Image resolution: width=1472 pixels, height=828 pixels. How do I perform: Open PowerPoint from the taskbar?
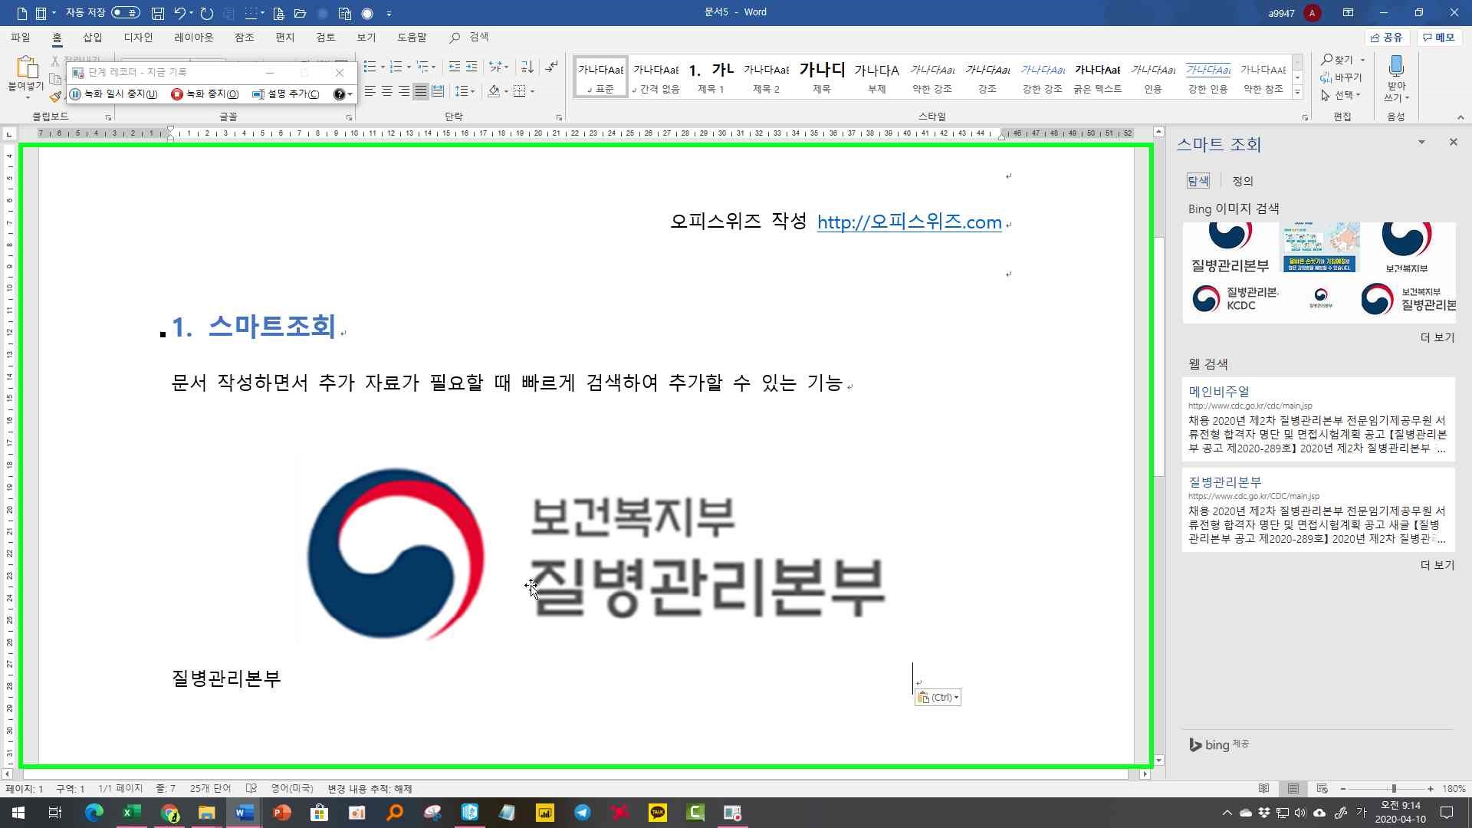281,813
